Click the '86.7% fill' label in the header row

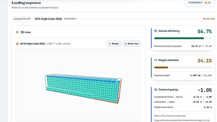[209, 19]
